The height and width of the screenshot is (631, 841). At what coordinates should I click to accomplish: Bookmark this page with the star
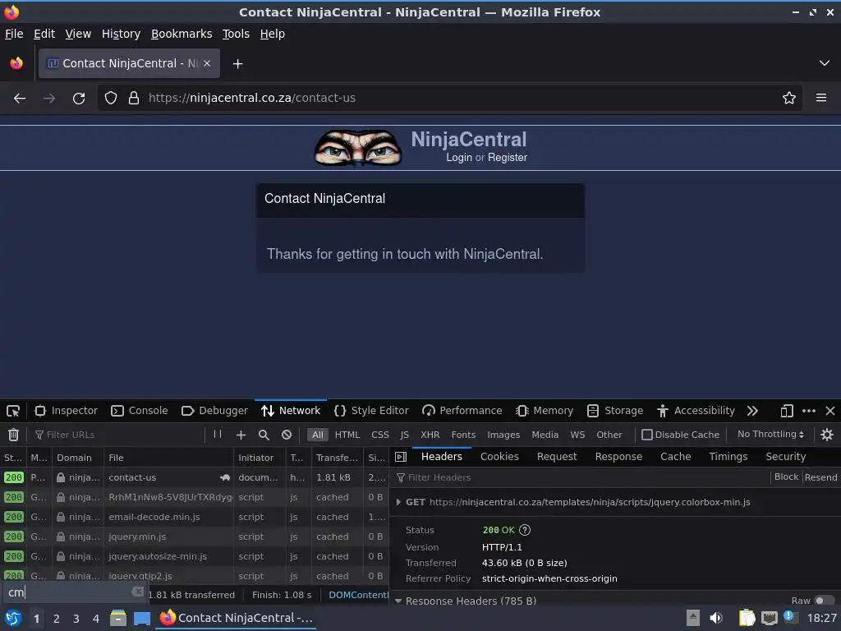[789, 99]
